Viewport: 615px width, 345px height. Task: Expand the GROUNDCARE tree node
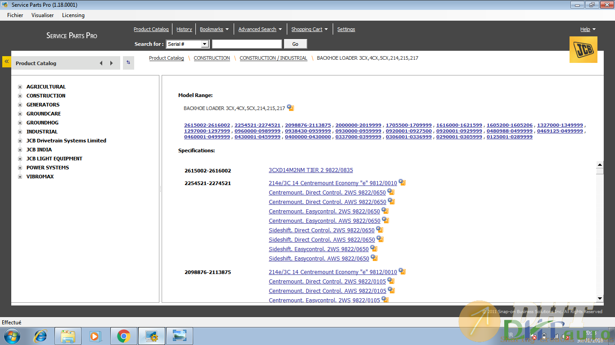tap(20, 114)
